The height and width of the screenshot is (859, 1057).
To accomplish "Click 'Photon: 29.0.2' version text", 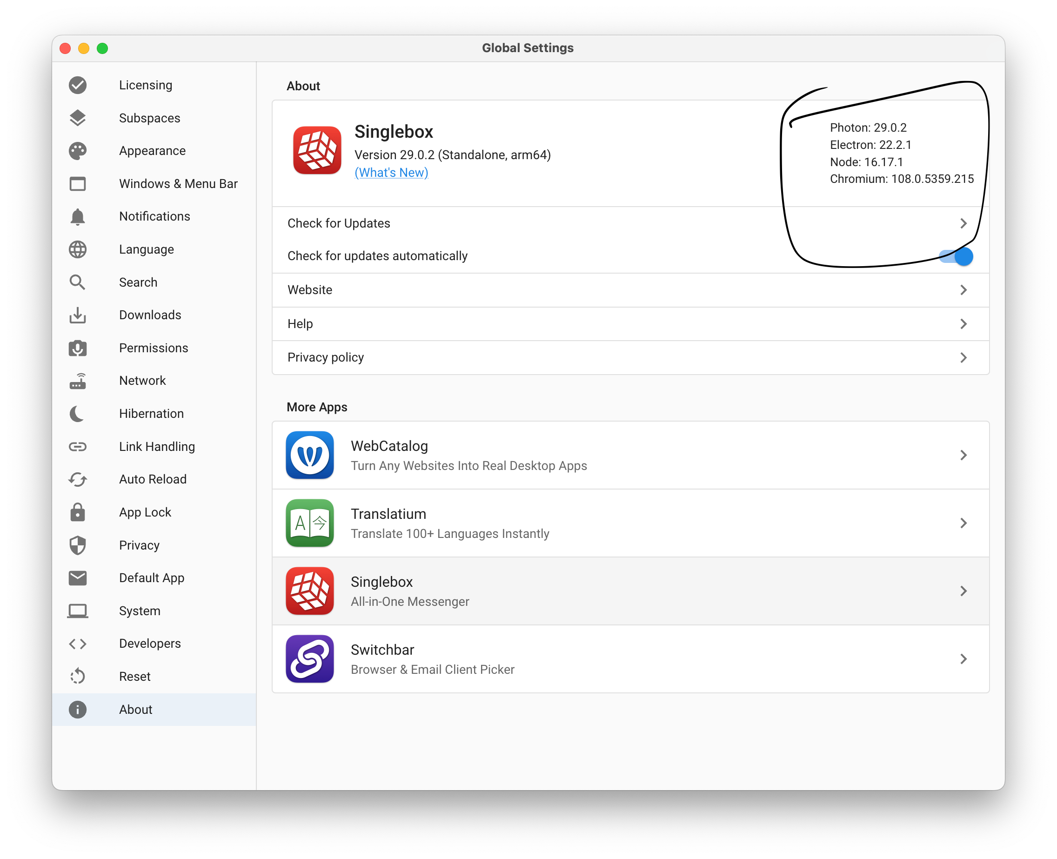I will point(868,128).
